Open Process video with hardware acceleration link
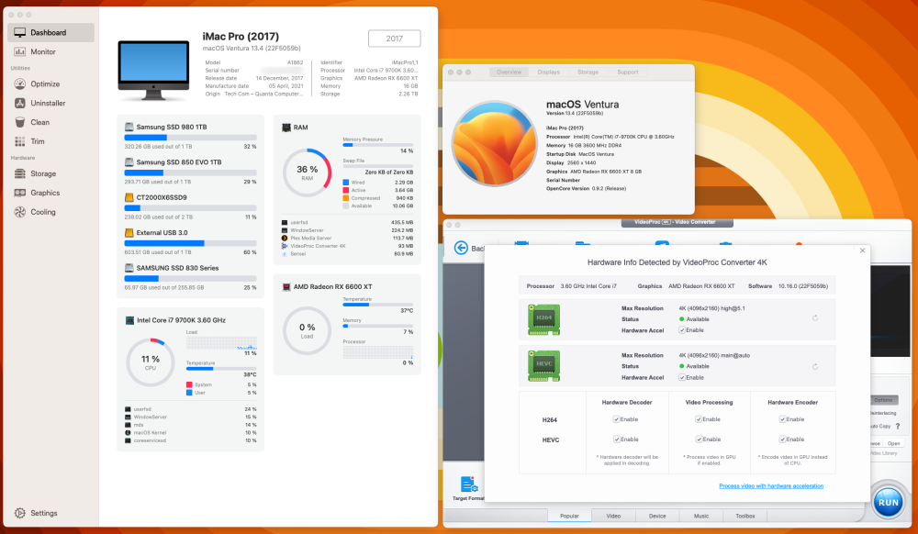Viewport: 918px width, 534px height. pos(771,486)
